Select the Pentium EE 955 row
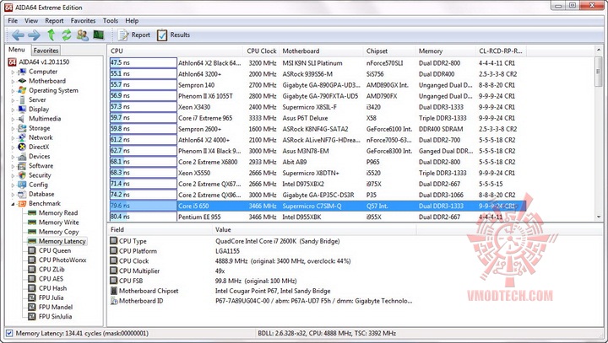 click(x=318, y=217)
